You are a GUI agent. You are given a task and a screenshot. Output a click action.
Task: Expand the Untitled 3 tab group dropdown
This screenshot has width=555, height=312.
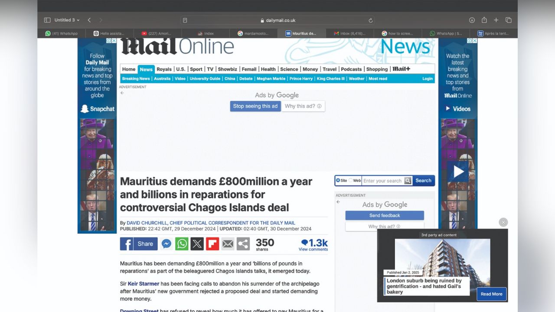point(78,20)
